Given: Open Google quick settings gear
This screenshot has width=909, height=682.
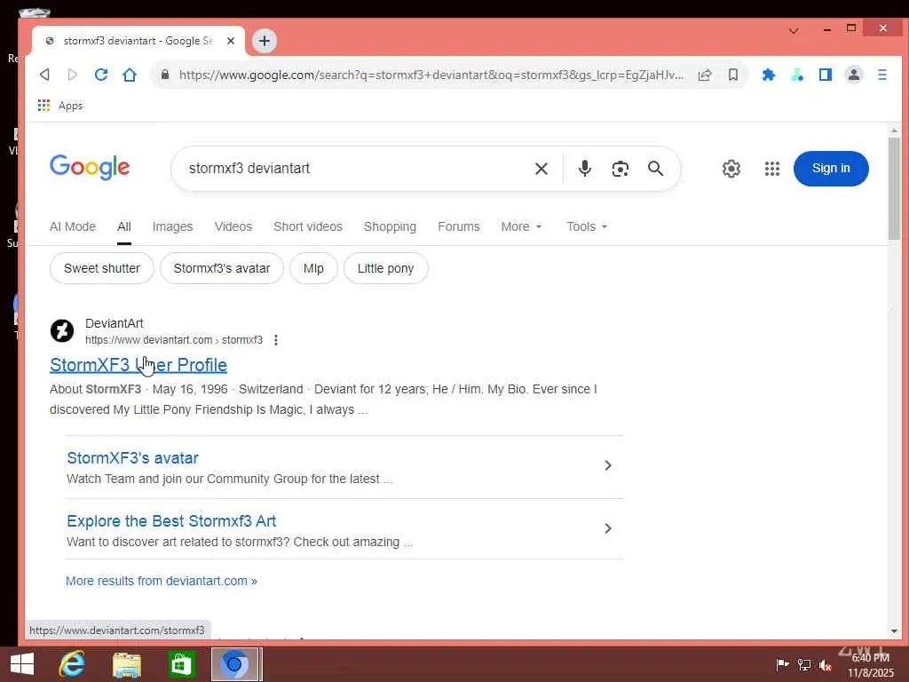Looking at the screenshot, I should click(731, 169).
